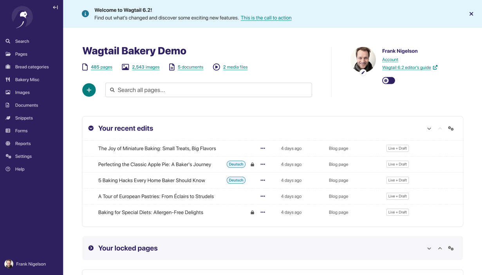482x275 pixels.
Task: Open the 2,543 images link
Action: (x=146, y=67)
